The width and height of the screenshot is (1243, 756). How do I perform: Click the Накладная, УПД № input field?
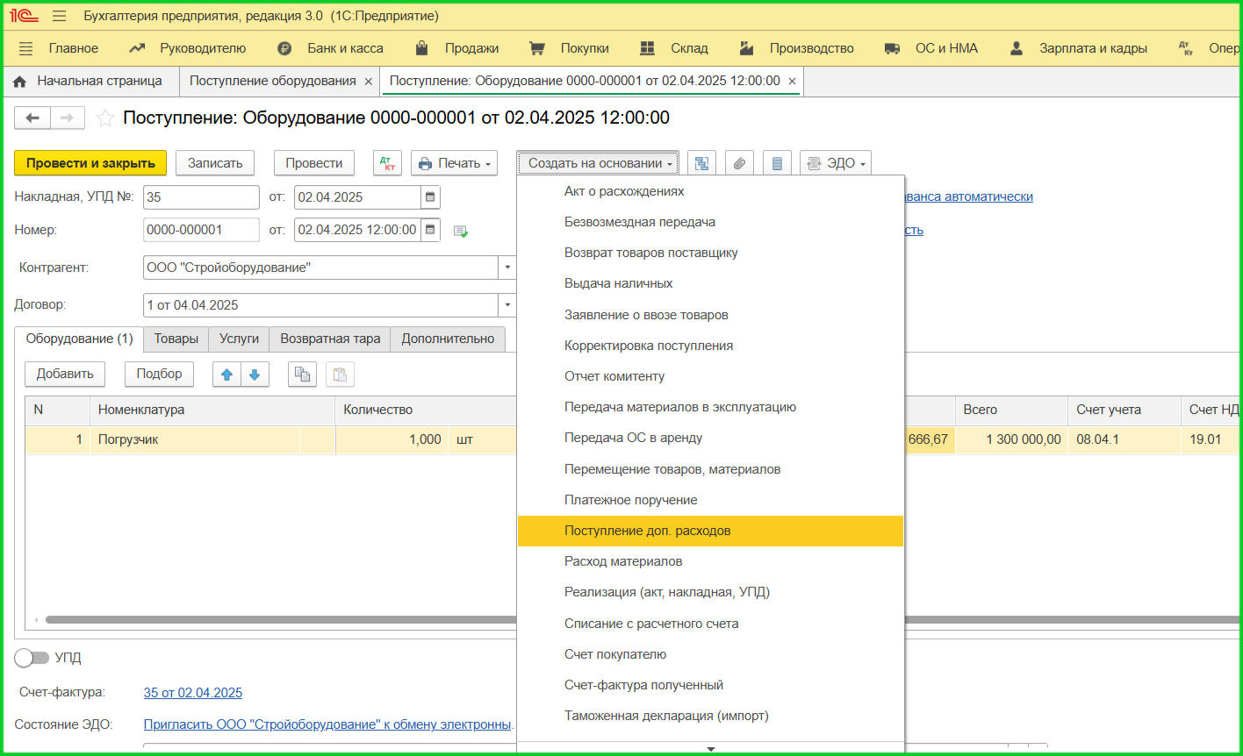coord(201,197)
